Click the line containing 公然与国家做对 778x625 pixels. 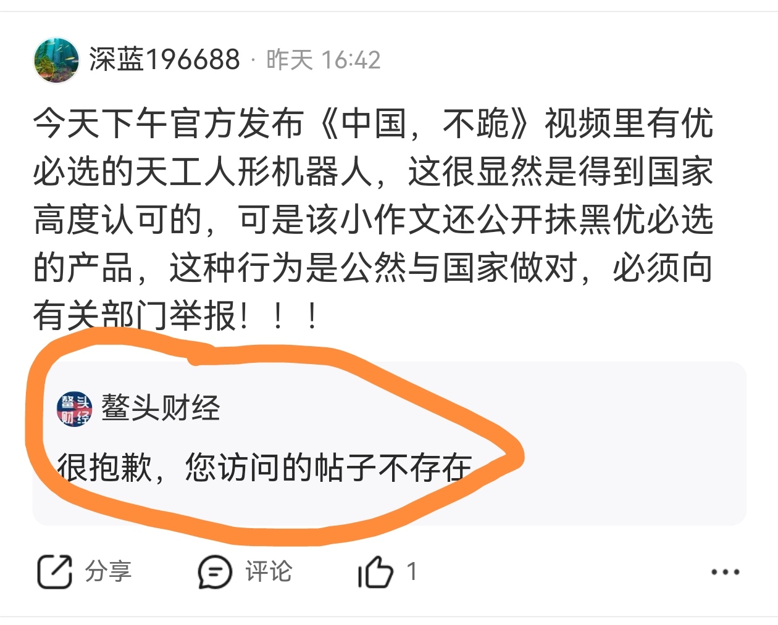[374, 267]
